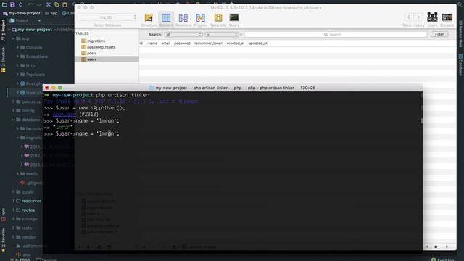The image size is (464, 261).
Task: Click the open folder icon in IDE toolbar
Action: 4,4
